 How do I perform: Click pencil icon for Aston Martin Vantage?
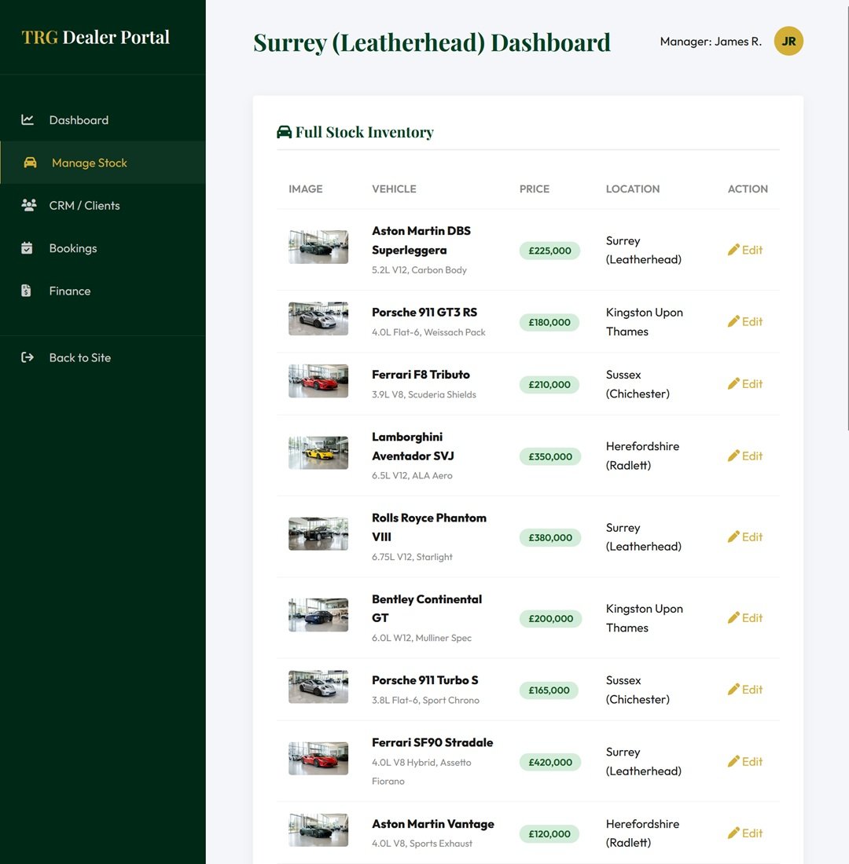(x=733, y=833)
